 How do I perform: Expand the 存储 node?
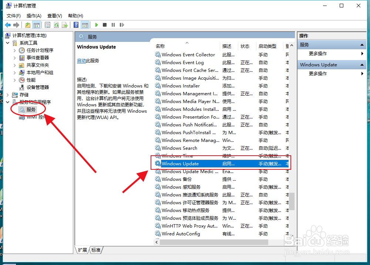7,95
